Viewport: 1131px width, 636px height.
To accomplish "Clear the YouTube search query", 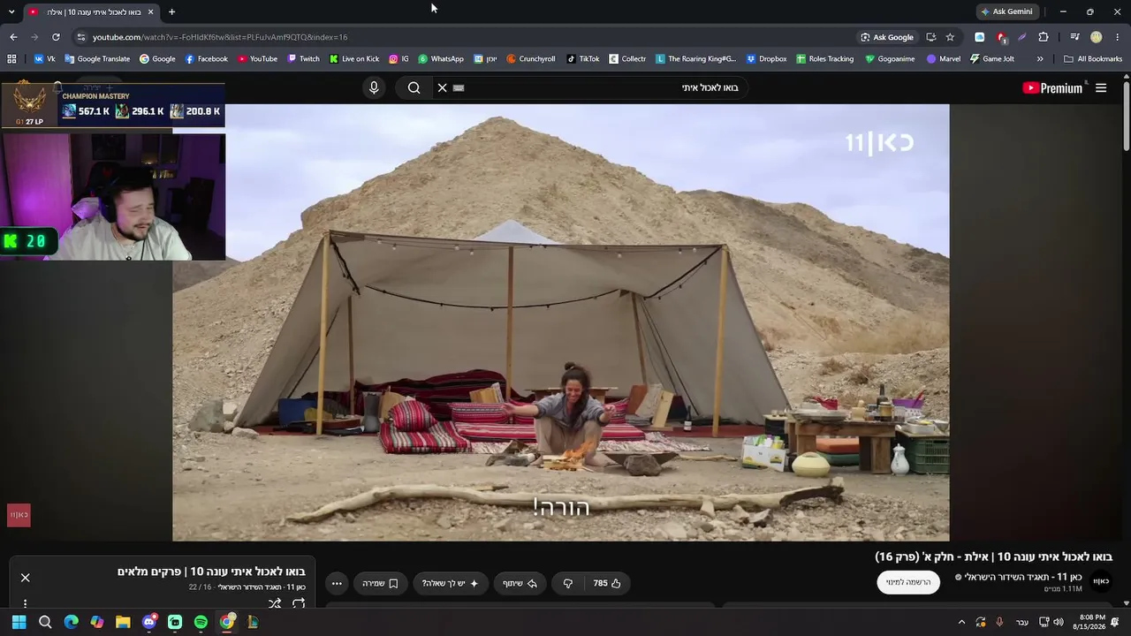I will point(443,87).
